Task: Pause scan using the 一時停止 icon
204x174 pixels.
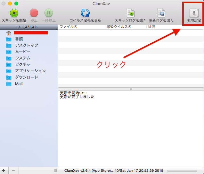Action: tap(49, 13)
